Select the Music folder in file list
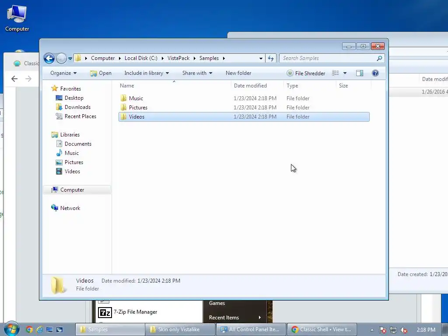This screenshot has height=336, width=448. point(244,98)
